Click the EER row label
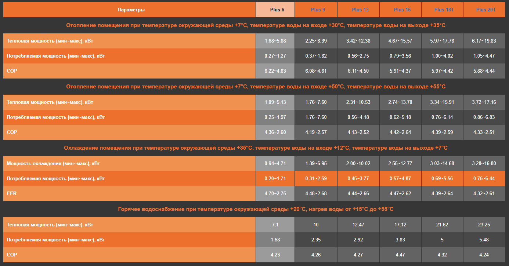The width and height of the screenshot is (509, 266). pos(12,193)
